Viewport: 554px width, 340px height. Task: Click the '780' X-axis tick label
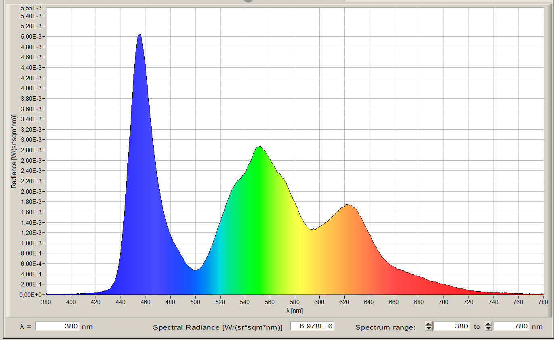(543, 301)
